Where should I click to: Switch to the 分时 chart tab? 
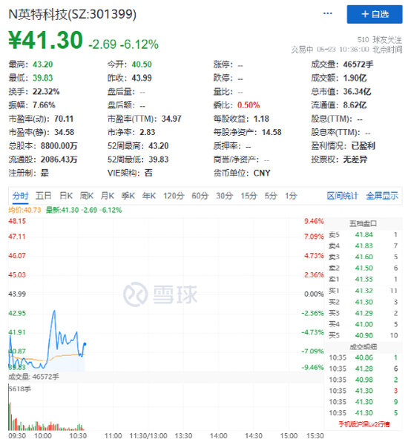[20, 196]
